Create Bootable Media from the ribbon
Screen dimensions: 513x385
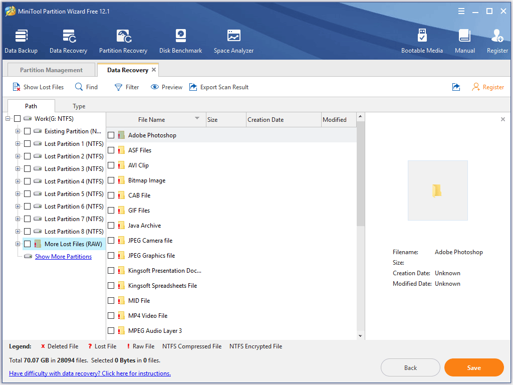pyautogui.click(x=422, y=41)
